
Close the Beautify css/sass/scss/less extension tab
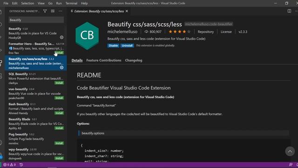point(127,11)
